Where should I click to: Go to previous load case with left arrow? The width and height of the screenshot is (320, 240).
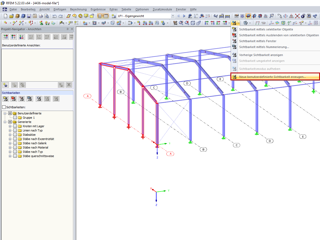click(178, 16)
